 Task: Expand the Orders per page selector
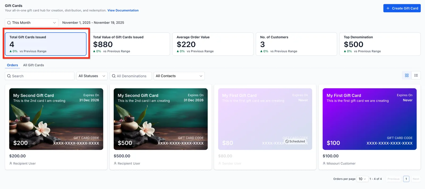point(362,179)
